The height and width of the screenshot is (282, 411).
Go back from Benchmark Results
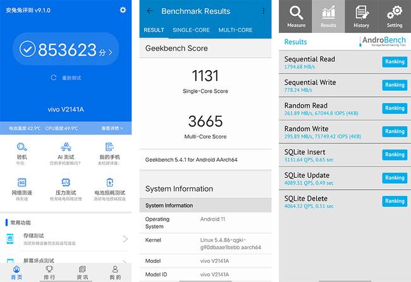click(x=150, y=11)
